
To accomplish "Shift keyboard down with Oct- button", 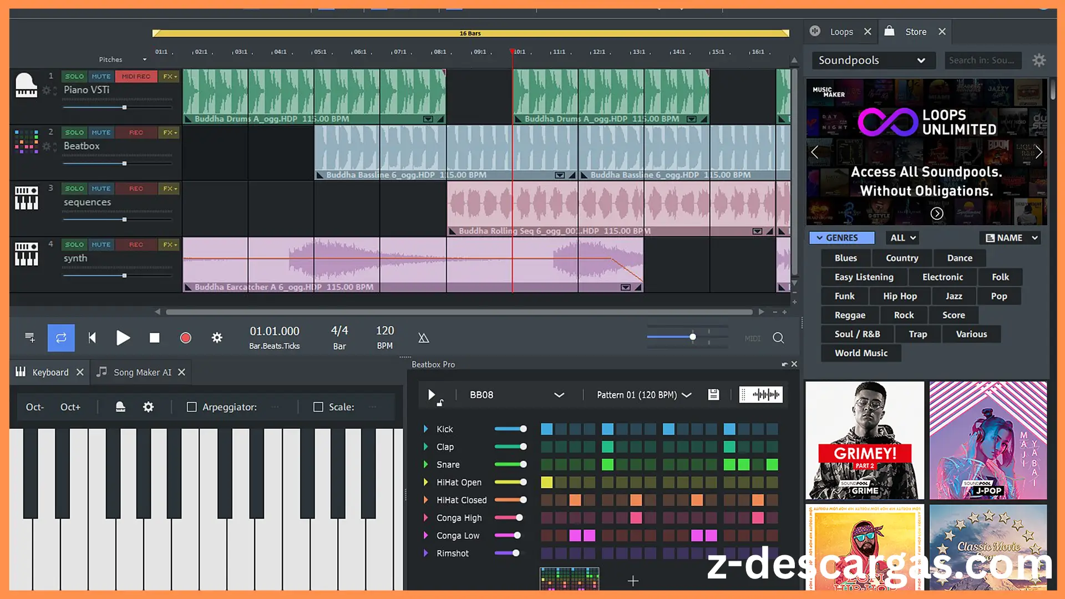I will pos(34,407).
